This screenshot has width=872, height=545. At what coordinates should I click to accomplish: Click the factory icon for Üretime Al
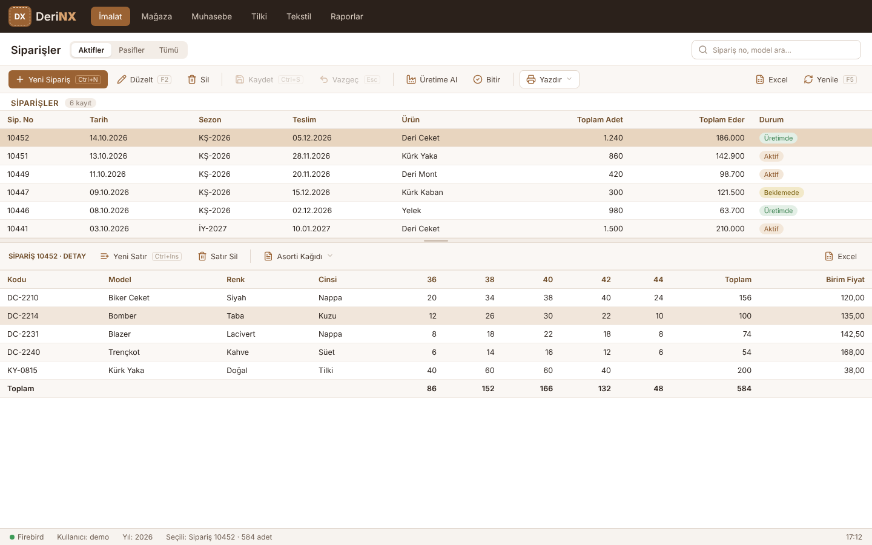coord(411,79)
